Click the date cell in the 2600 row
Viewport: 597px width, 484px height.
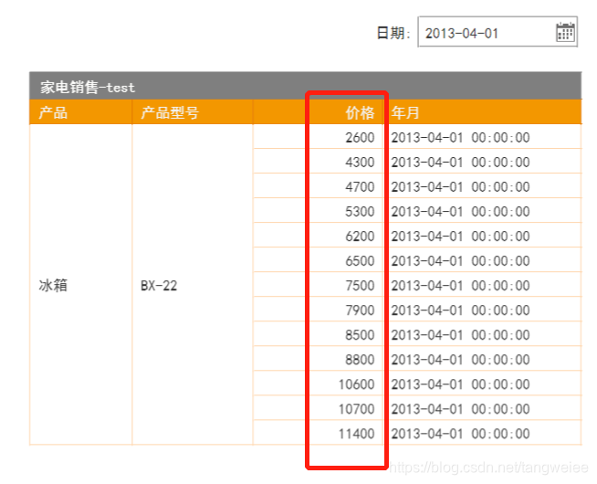482,137
